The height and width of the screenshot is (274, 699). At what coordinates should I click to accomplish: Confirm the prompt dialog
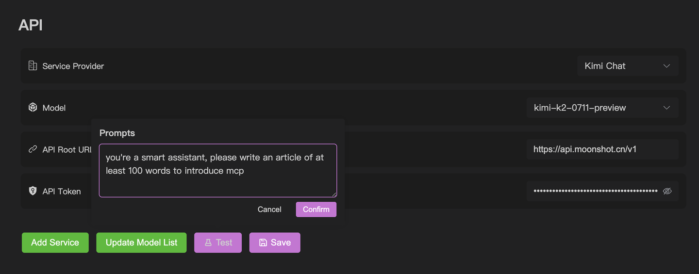[316, 210]
